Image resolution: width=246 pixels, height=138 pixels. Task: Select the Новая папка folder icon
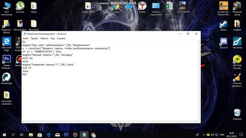click(x=88, y=7)
